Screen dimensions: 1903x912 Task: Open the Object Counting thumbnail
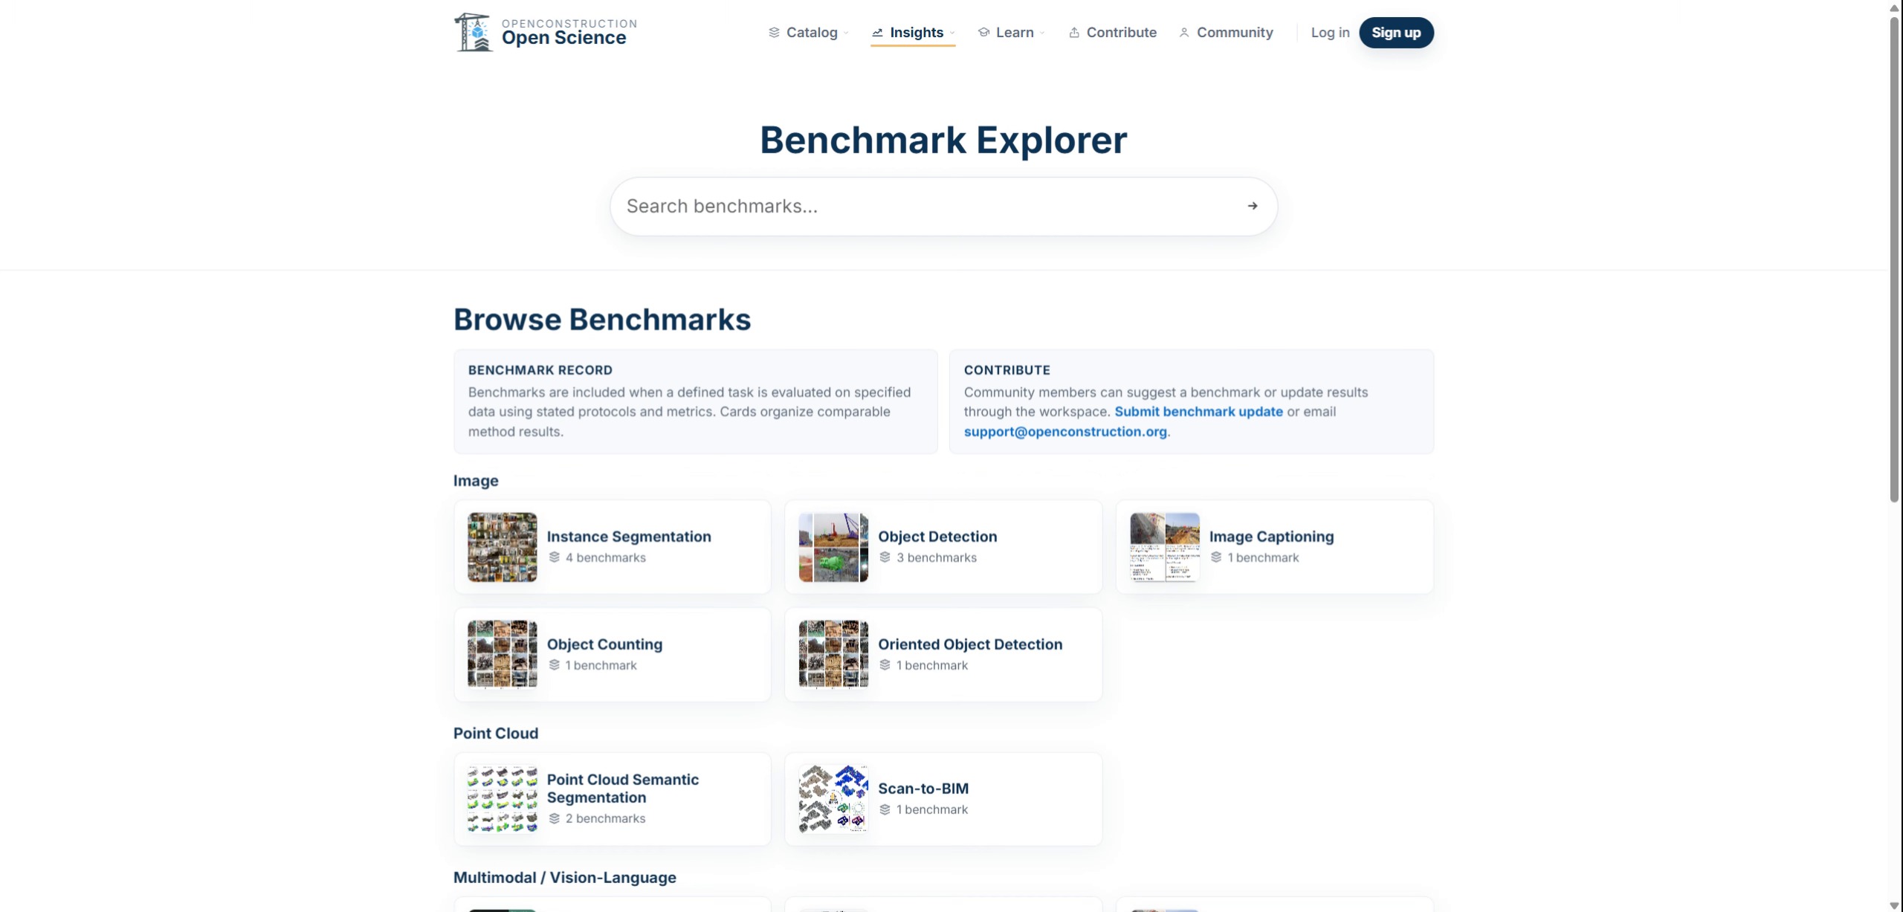point(503,655)
